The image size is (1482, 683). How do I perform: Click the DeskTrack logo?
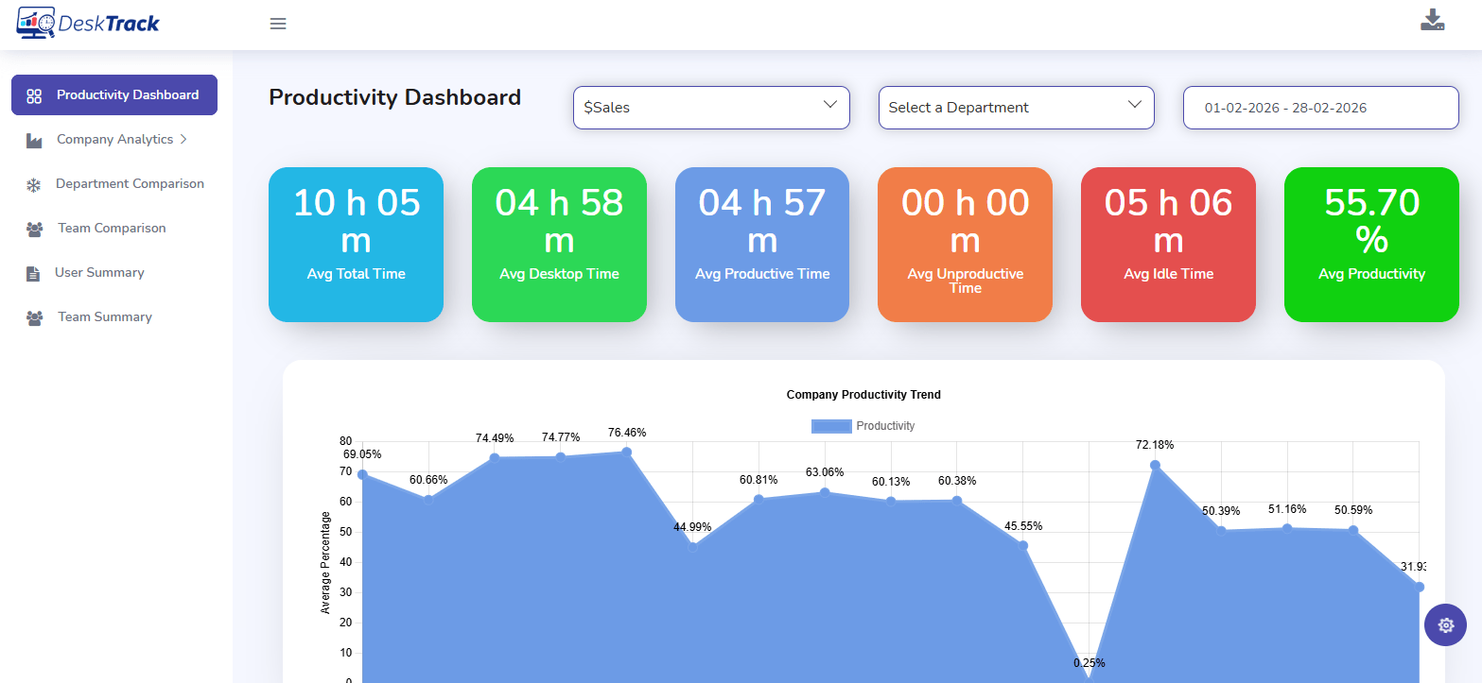coord(88,24)
